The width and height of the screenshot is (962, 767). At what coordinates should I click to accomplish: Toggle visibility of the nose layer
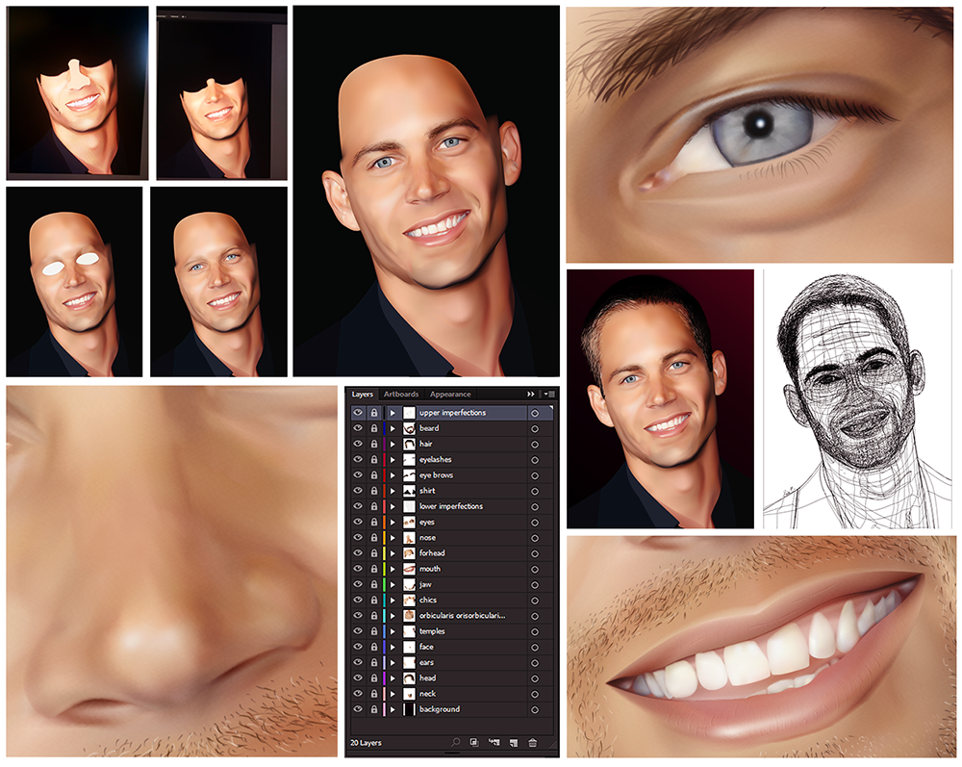pos(358,538)
